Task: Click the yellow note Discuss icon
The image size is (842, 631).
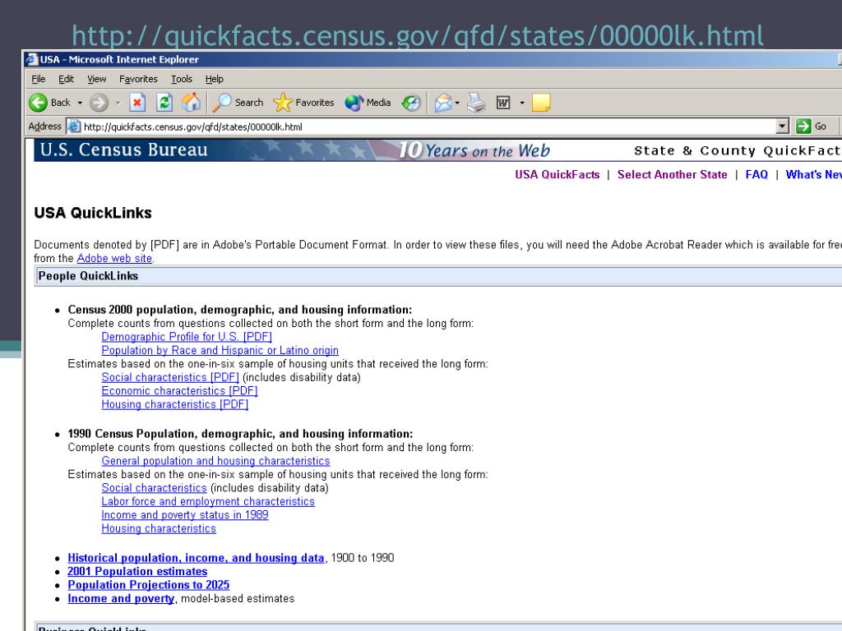Action: (541, 103)
